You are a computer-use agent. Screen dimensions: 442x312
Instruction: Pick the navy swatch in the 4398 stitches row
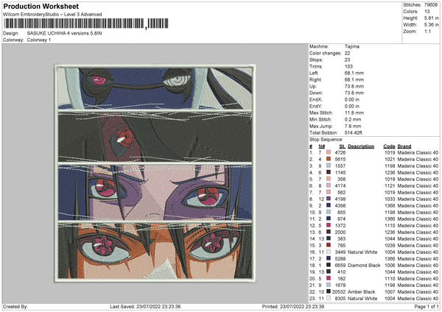click(329, 205)
